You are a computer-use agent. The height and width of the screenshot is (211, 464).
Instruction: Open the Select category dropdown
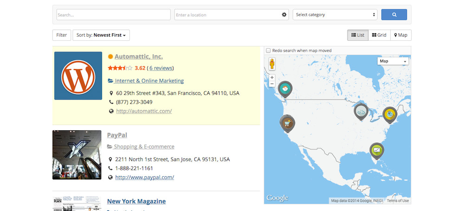tap(335, 15)
